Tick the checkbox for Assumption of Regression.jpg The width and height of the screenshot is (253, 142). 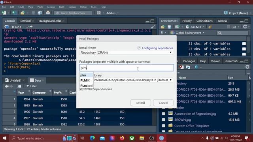(x=163, y=114)
